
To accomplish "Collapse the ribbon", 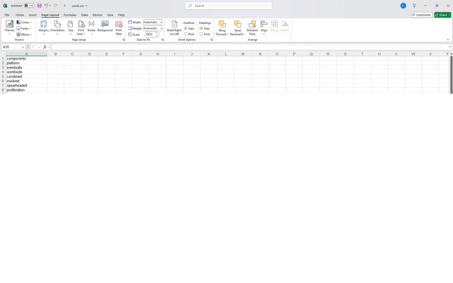I will [x=448, y=40].
